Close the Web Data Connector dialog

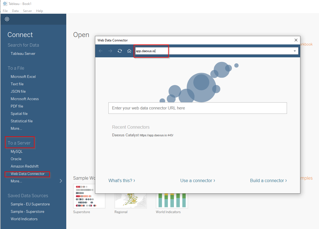[x=296, y=40]
